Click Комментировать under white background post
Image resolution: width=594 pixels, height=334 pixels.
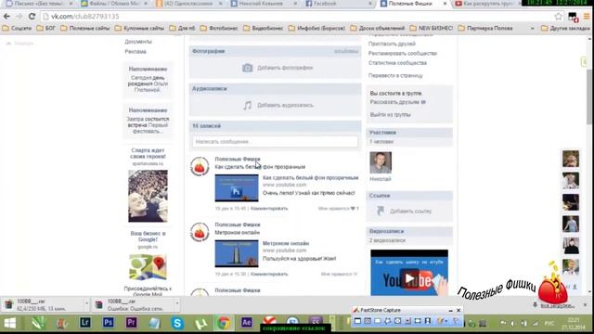point(269,208)
